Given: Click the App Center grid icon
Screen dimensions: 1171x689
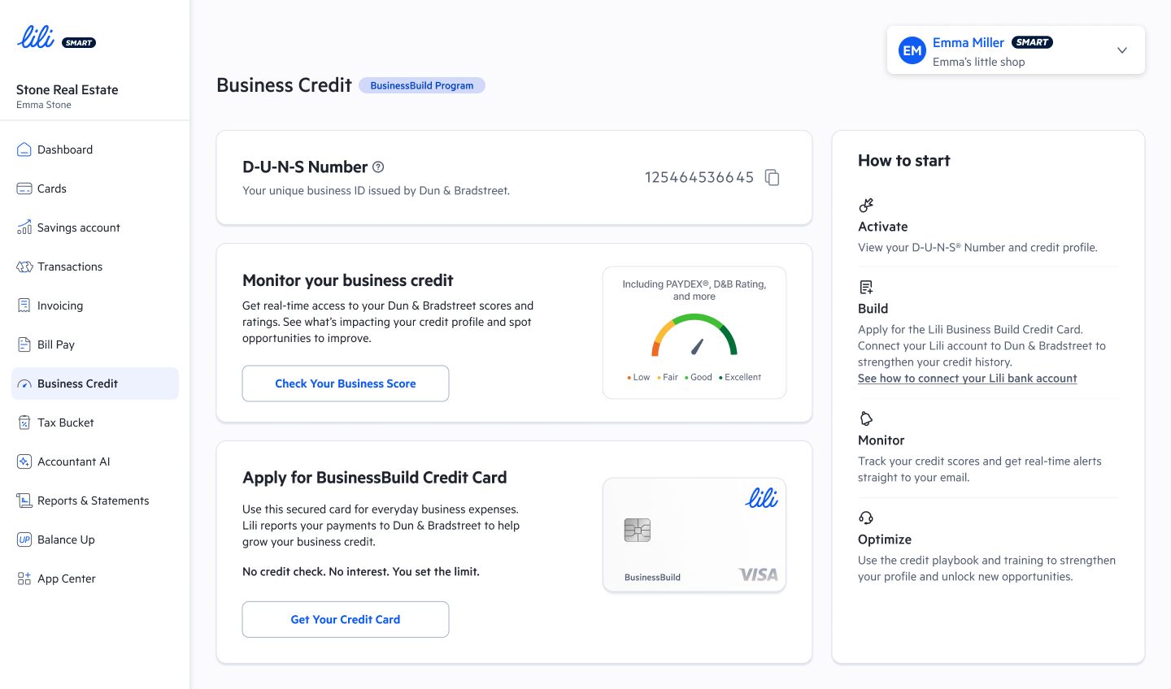Looking at the screenshot, I should pyautogui.click(x=24, y=578).
